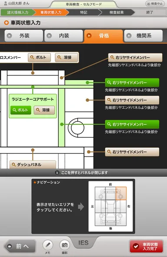Tap the rear-right car navigation area
167x257 pixels.
coord(121,219)
